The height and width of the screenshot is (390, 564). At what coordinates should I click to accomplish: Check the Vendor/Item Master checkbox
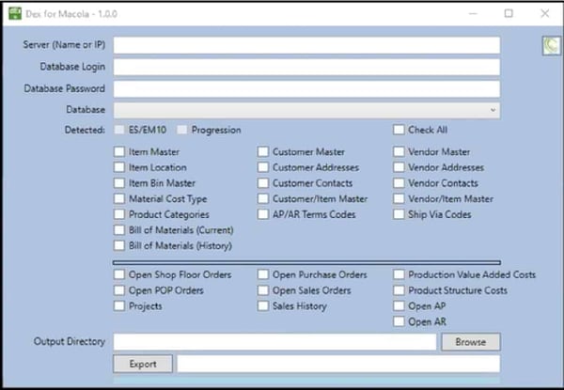coord(399,198)
